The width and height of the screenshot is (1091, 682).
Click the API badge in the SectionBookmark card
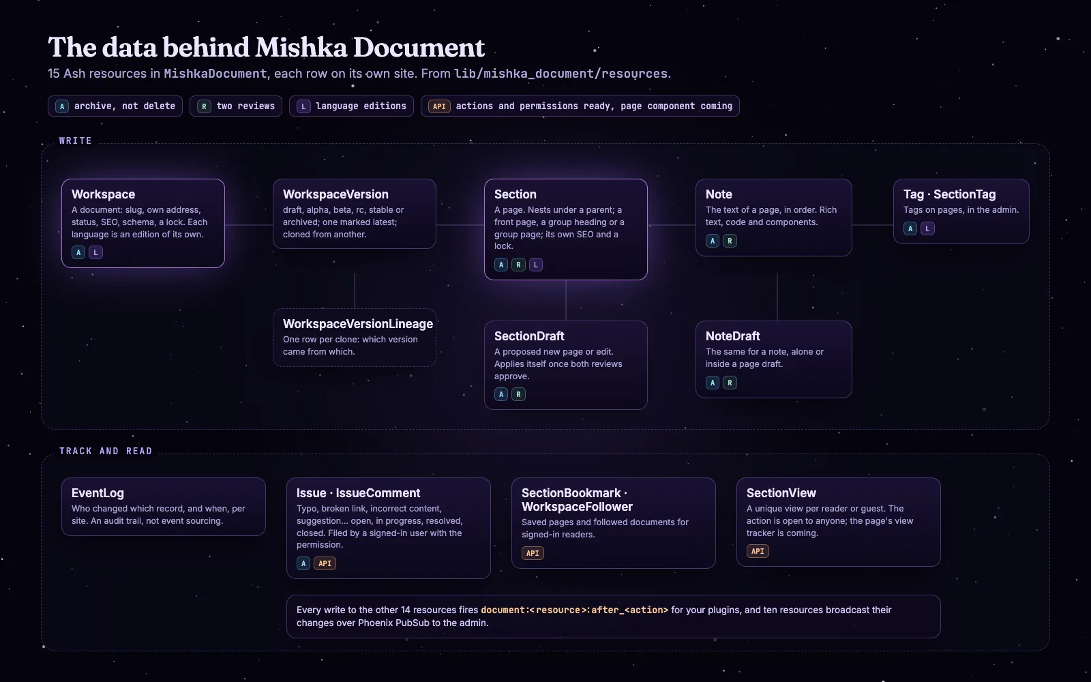click(533, 553)
